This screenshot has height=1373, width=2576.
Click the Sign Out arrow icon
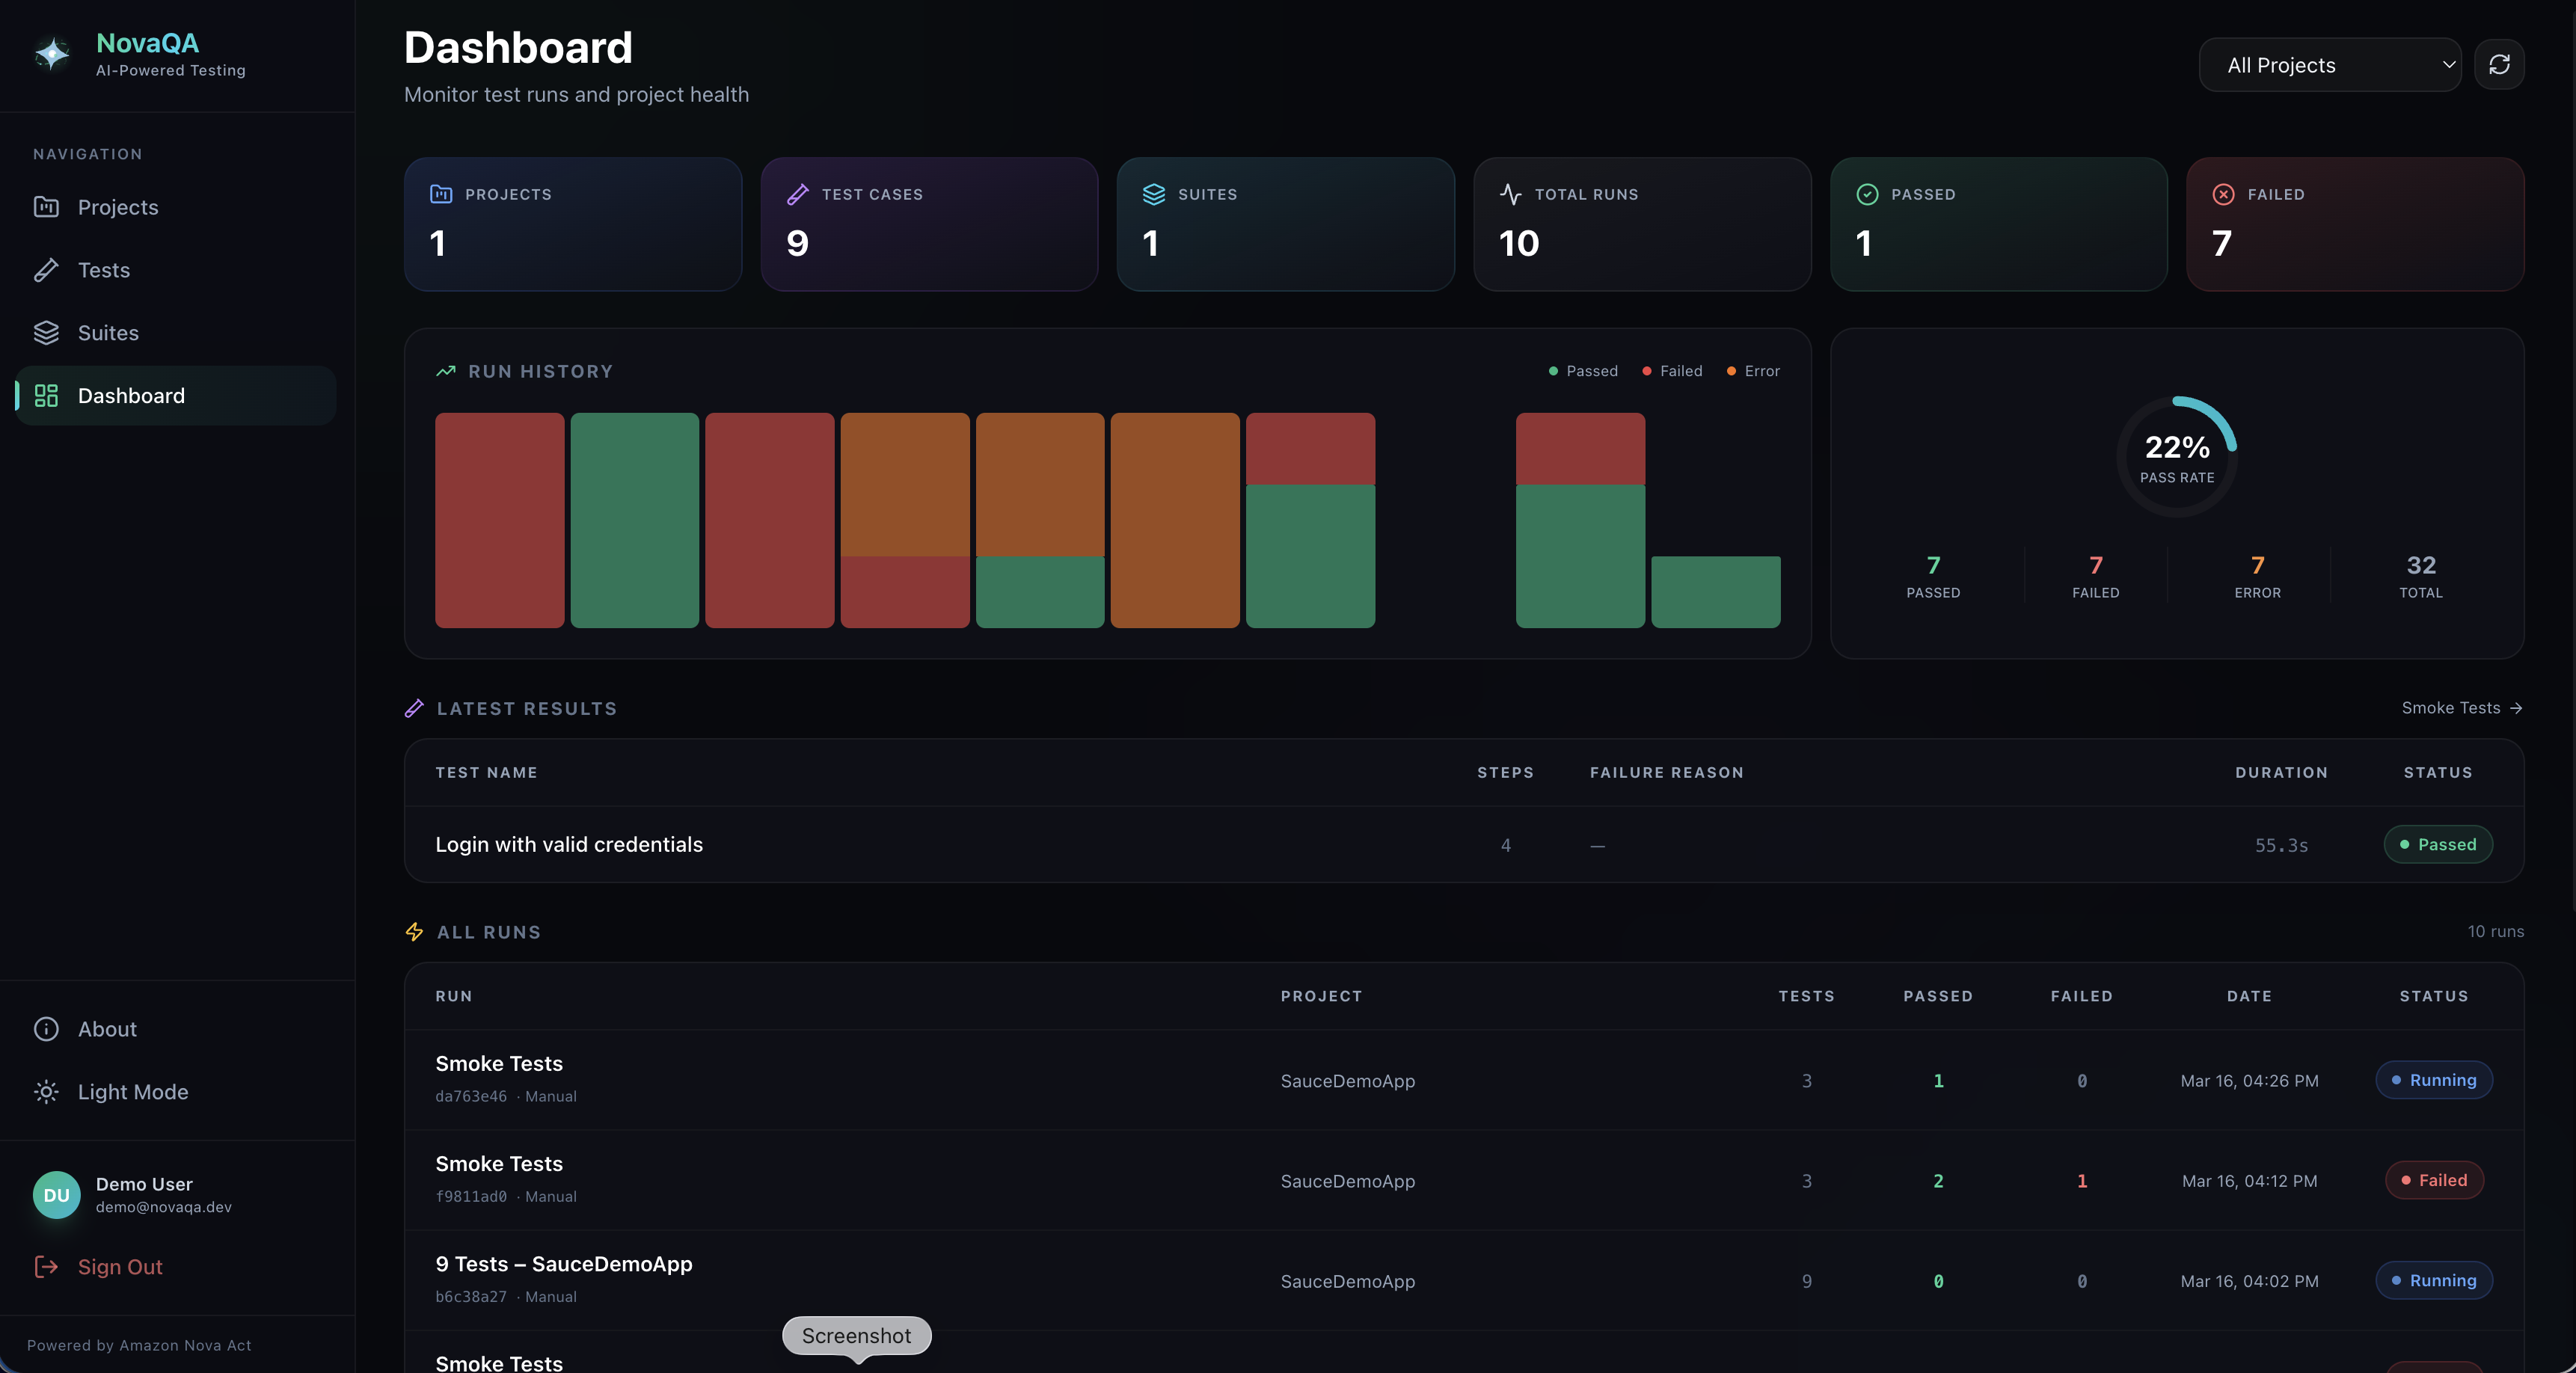coord(46,1267)
